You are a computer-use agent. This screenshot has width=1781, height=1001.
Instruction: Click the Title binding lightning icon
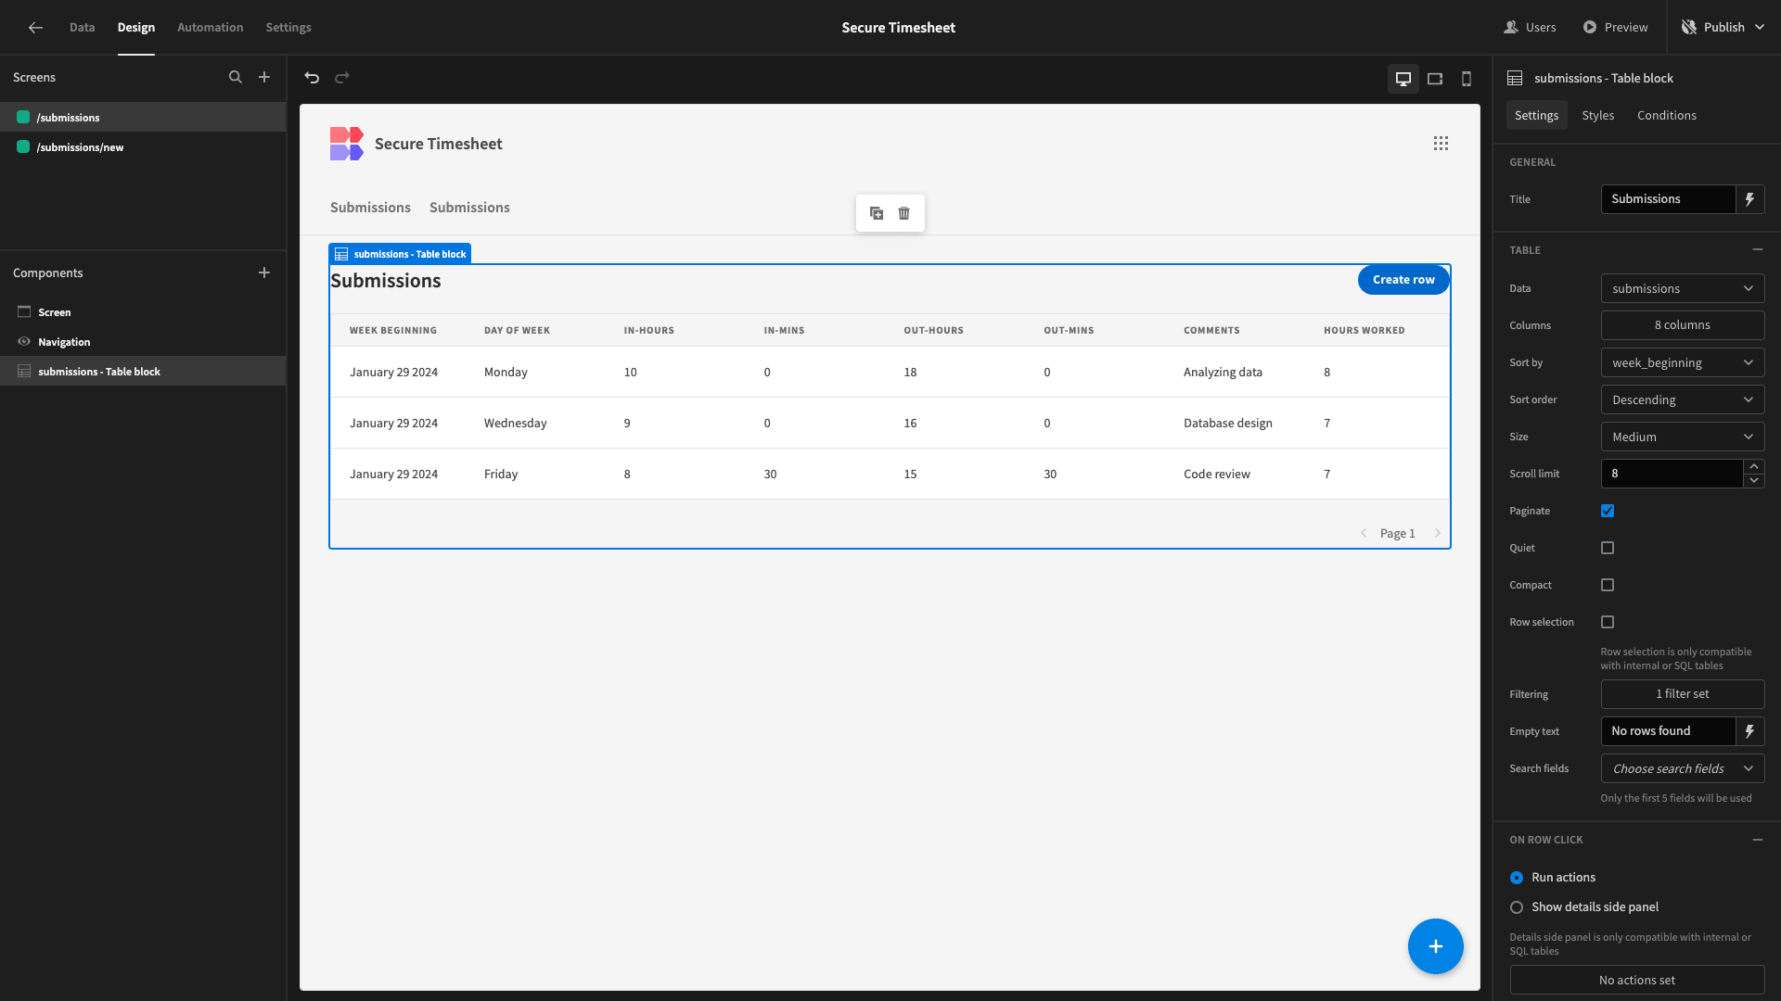(1750, 199)
